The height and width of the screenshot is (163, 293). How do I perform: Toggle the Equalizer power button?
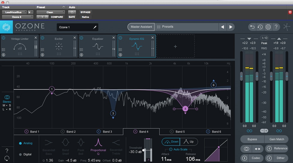pyautogui.click(x=81, y=38)
